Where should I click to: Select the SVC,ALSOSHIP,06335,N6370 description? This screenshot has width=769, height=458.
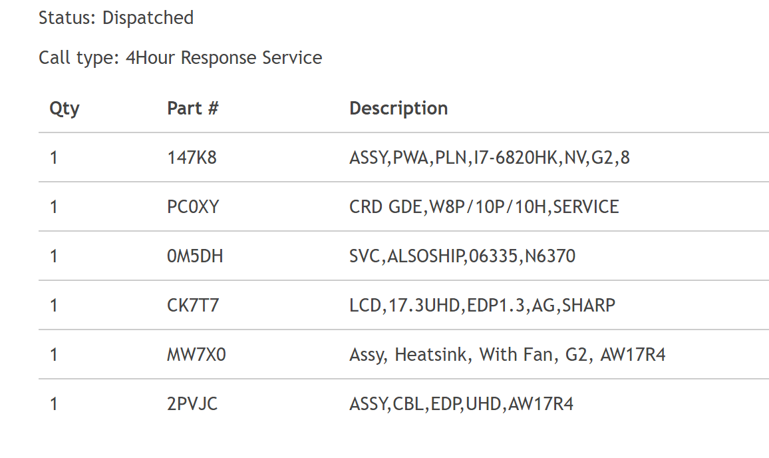[x=462, y=256]
